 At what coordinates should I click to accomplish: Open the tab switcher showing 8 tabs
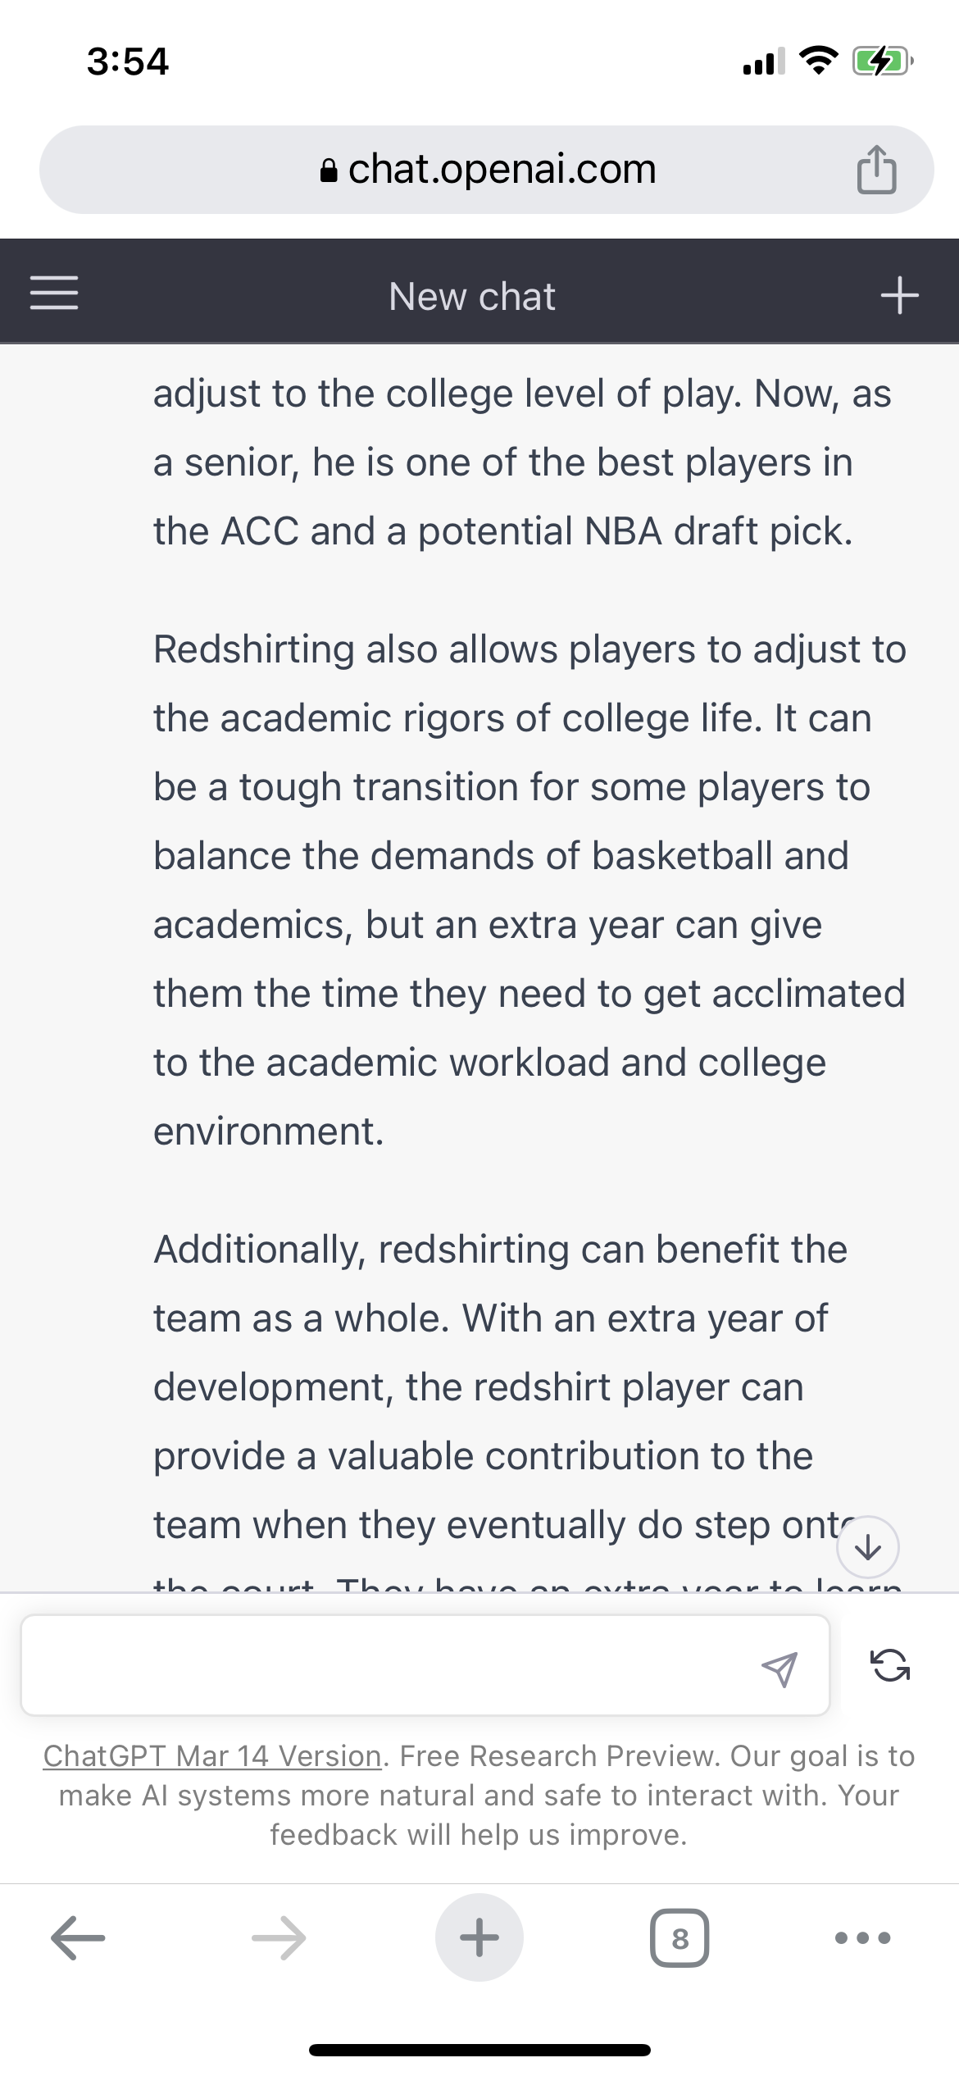click(679, 1938)
